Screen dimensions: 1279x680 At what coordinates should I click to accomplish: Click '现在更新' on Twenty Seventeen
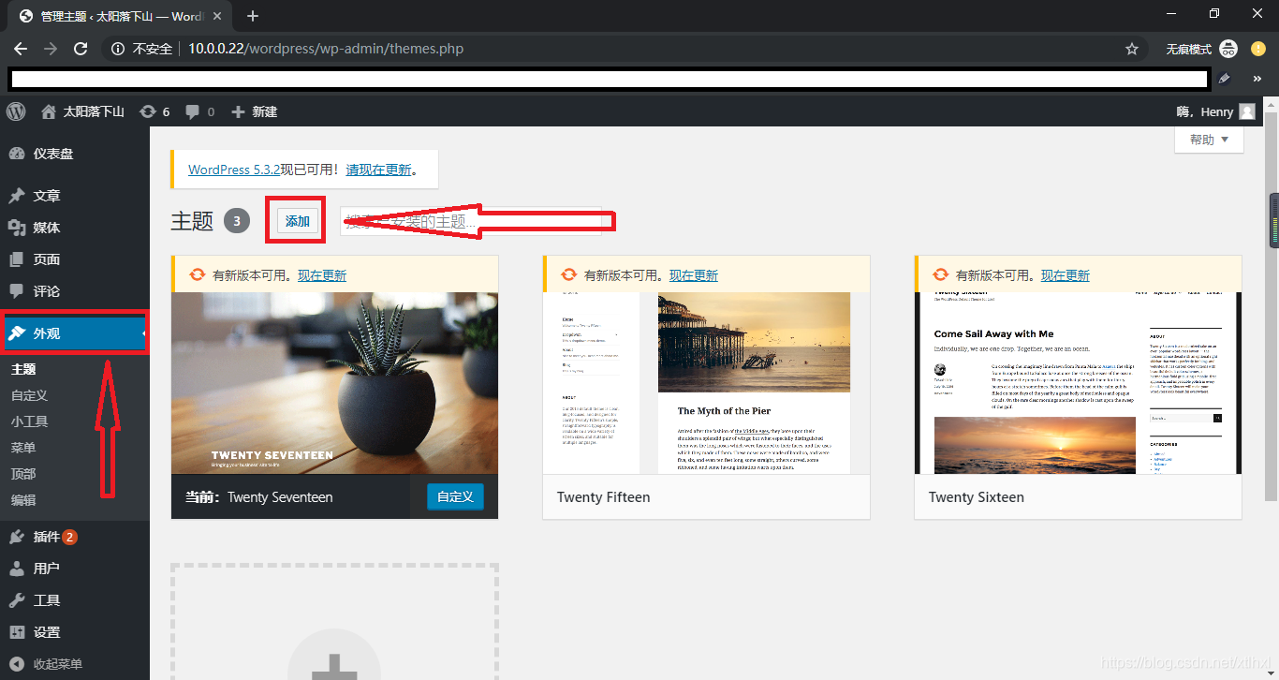tap(322, 275)
